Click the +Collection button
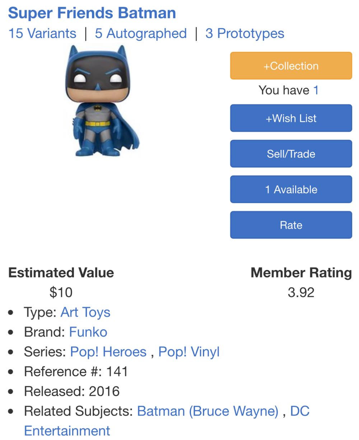Image resolution: width=359 pixels, height=440 pixels. click(x=290, y=65)
